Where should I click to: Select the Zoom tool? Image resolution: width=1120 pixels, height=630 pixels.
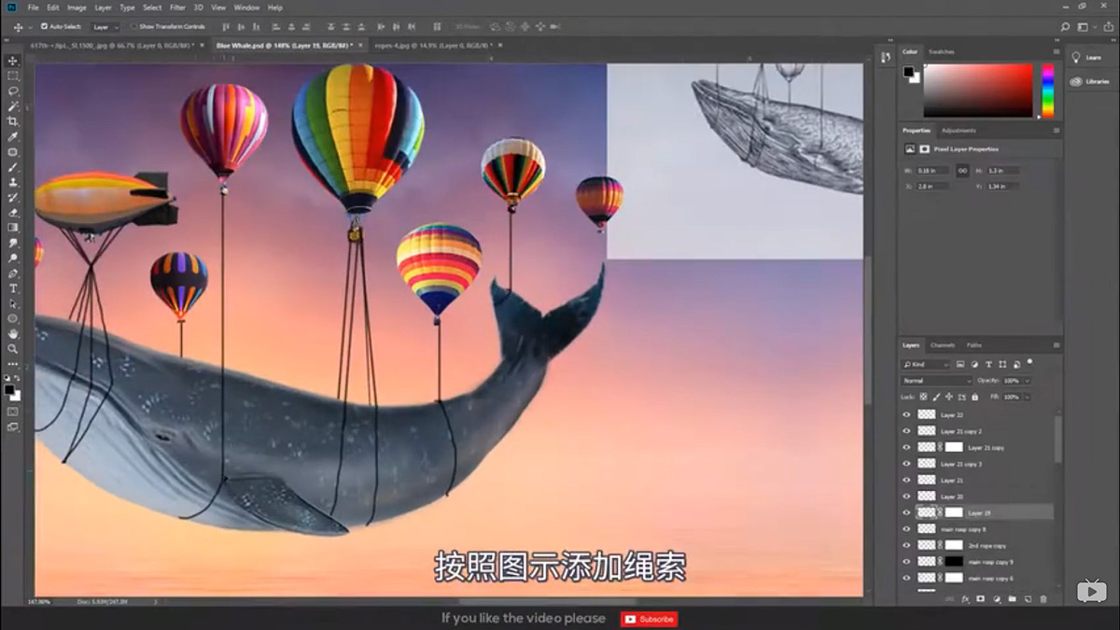[13, 349]
